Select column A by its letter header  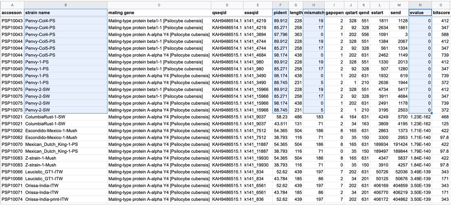pyautogui.click(x=12, y=4)
